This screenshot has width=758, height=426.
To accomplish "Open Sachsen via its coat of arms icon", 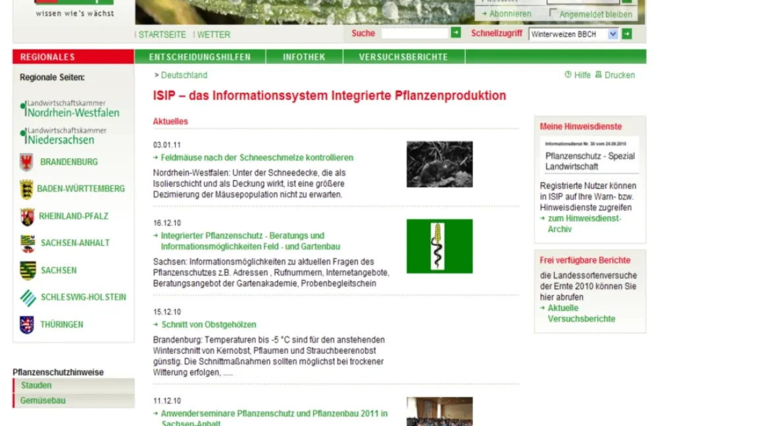I will click(x=26, y=270).
